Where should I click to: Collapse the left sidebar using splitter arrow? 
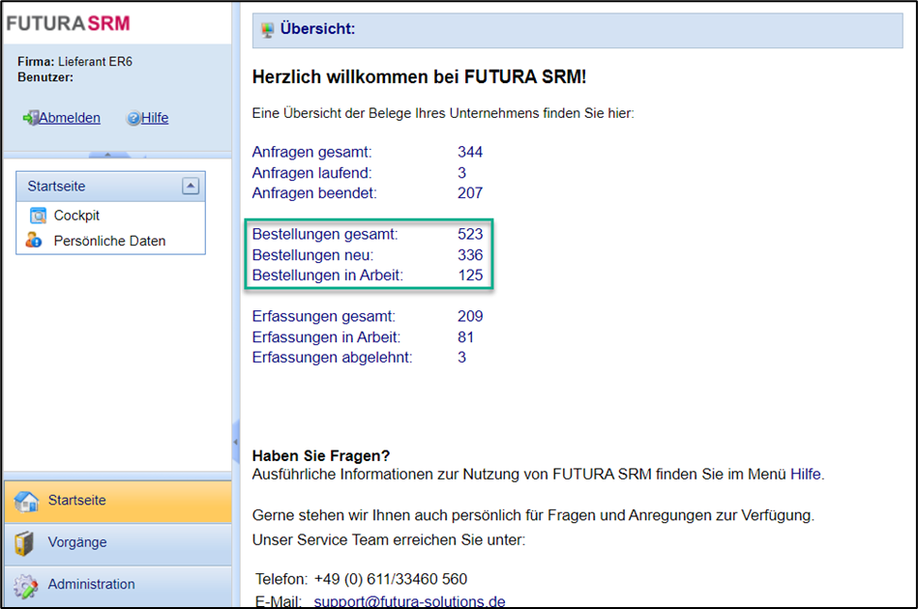235,443
